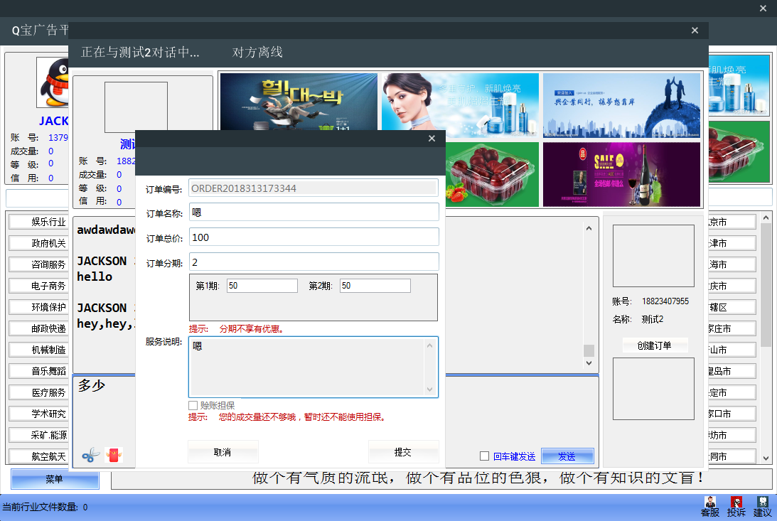Enable the 赊账担保 checkbox

coord(193,405)
